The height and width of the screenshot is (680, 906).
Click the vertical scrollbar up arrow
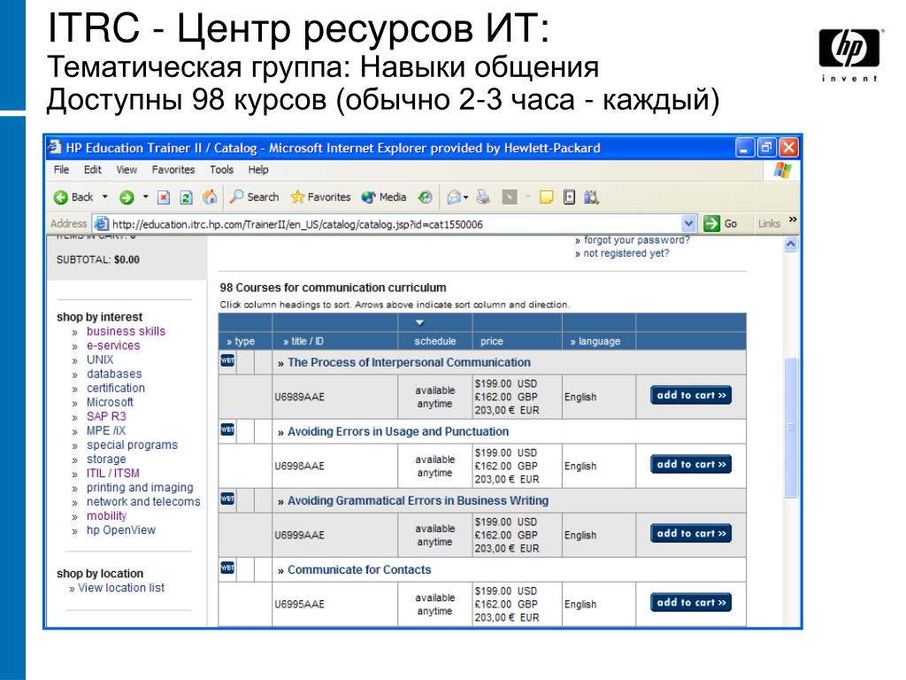click(x=790, y=244)
